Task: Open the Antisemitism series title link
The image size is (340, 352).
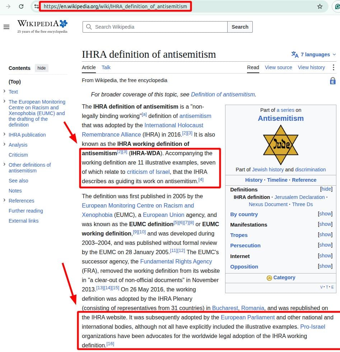Action: (x=281, y=118)
